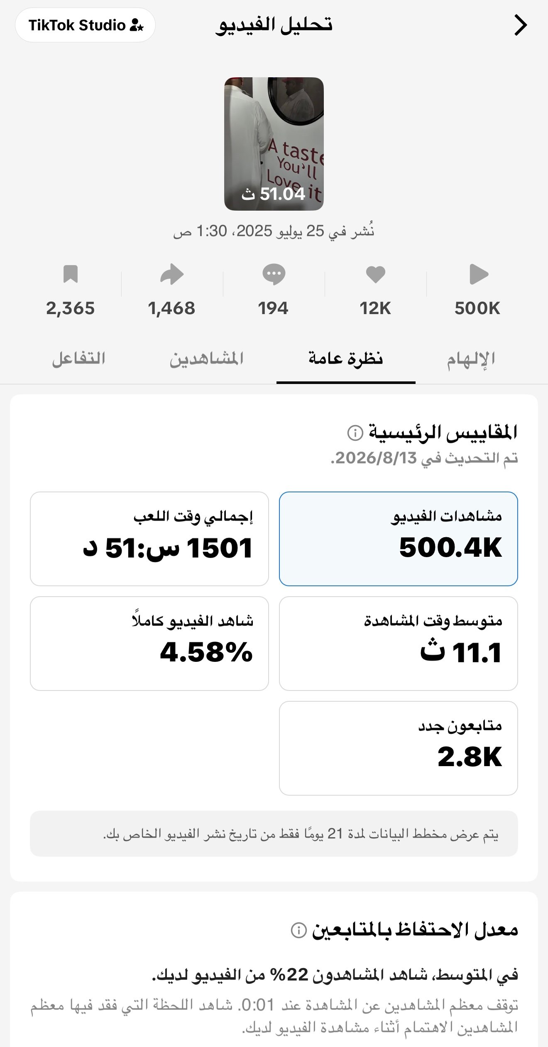The width and height of the screenshot is (548, 1047).
Task: Select the متابعون جدد 2.8K card
Action: (x=399, y=748)
